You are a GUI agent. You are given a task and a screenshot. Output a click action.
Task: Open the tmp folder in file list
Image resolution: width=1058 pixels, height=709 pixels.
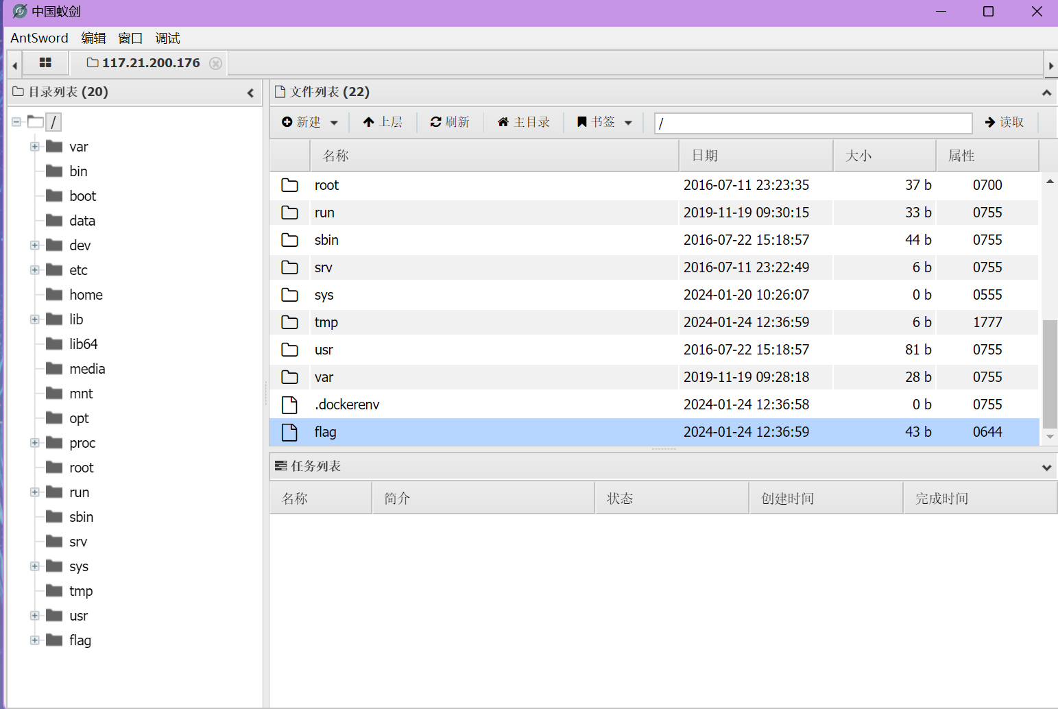[x=326, y=322]
